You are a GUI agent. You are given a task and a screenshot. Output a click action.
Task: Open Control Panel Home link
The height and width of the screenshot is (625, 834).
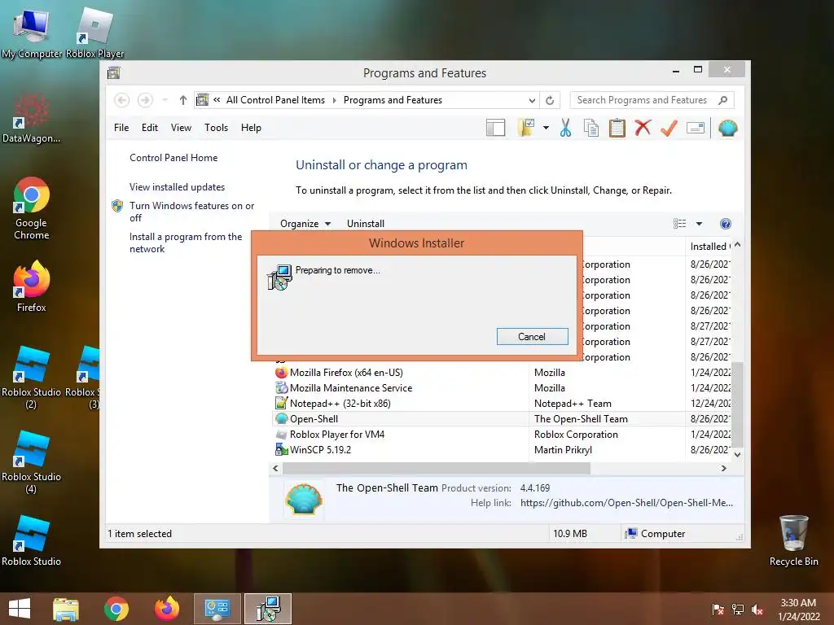tap(173, 158)
